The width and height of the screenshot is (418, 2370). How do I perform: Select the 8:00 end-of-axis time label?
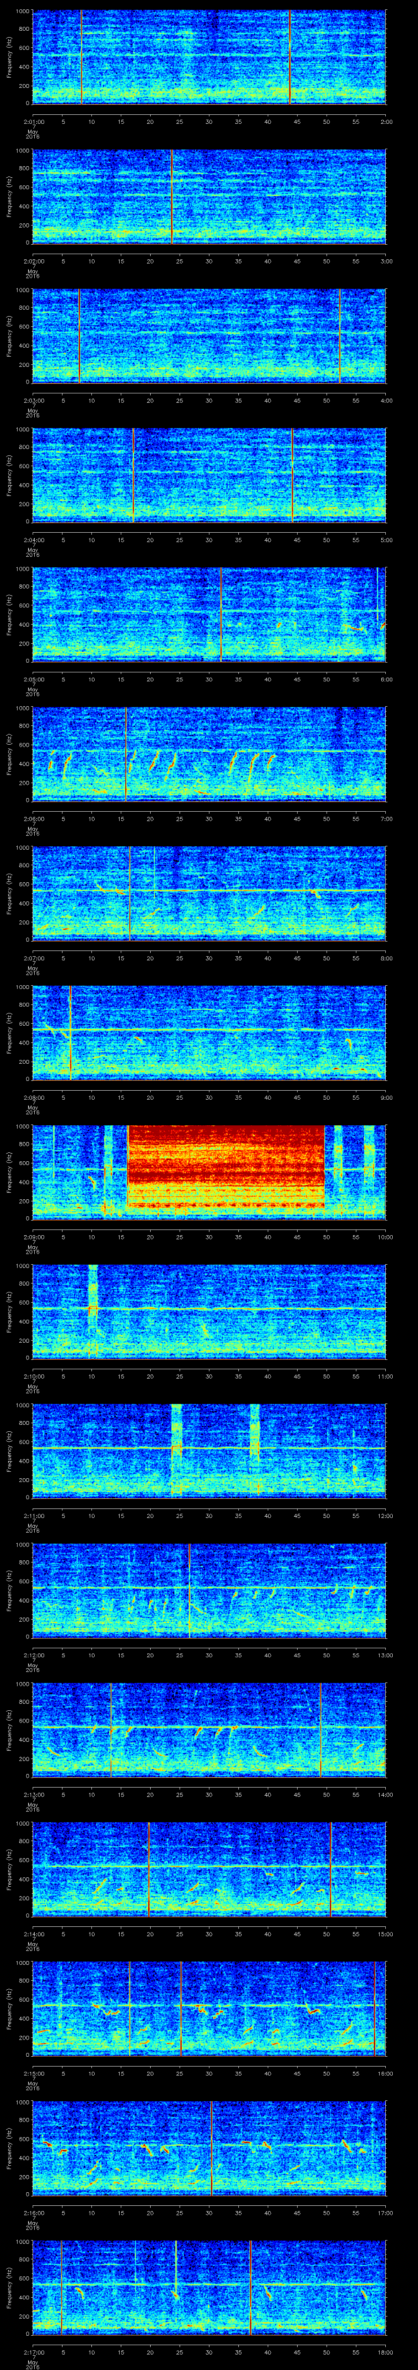386,958
